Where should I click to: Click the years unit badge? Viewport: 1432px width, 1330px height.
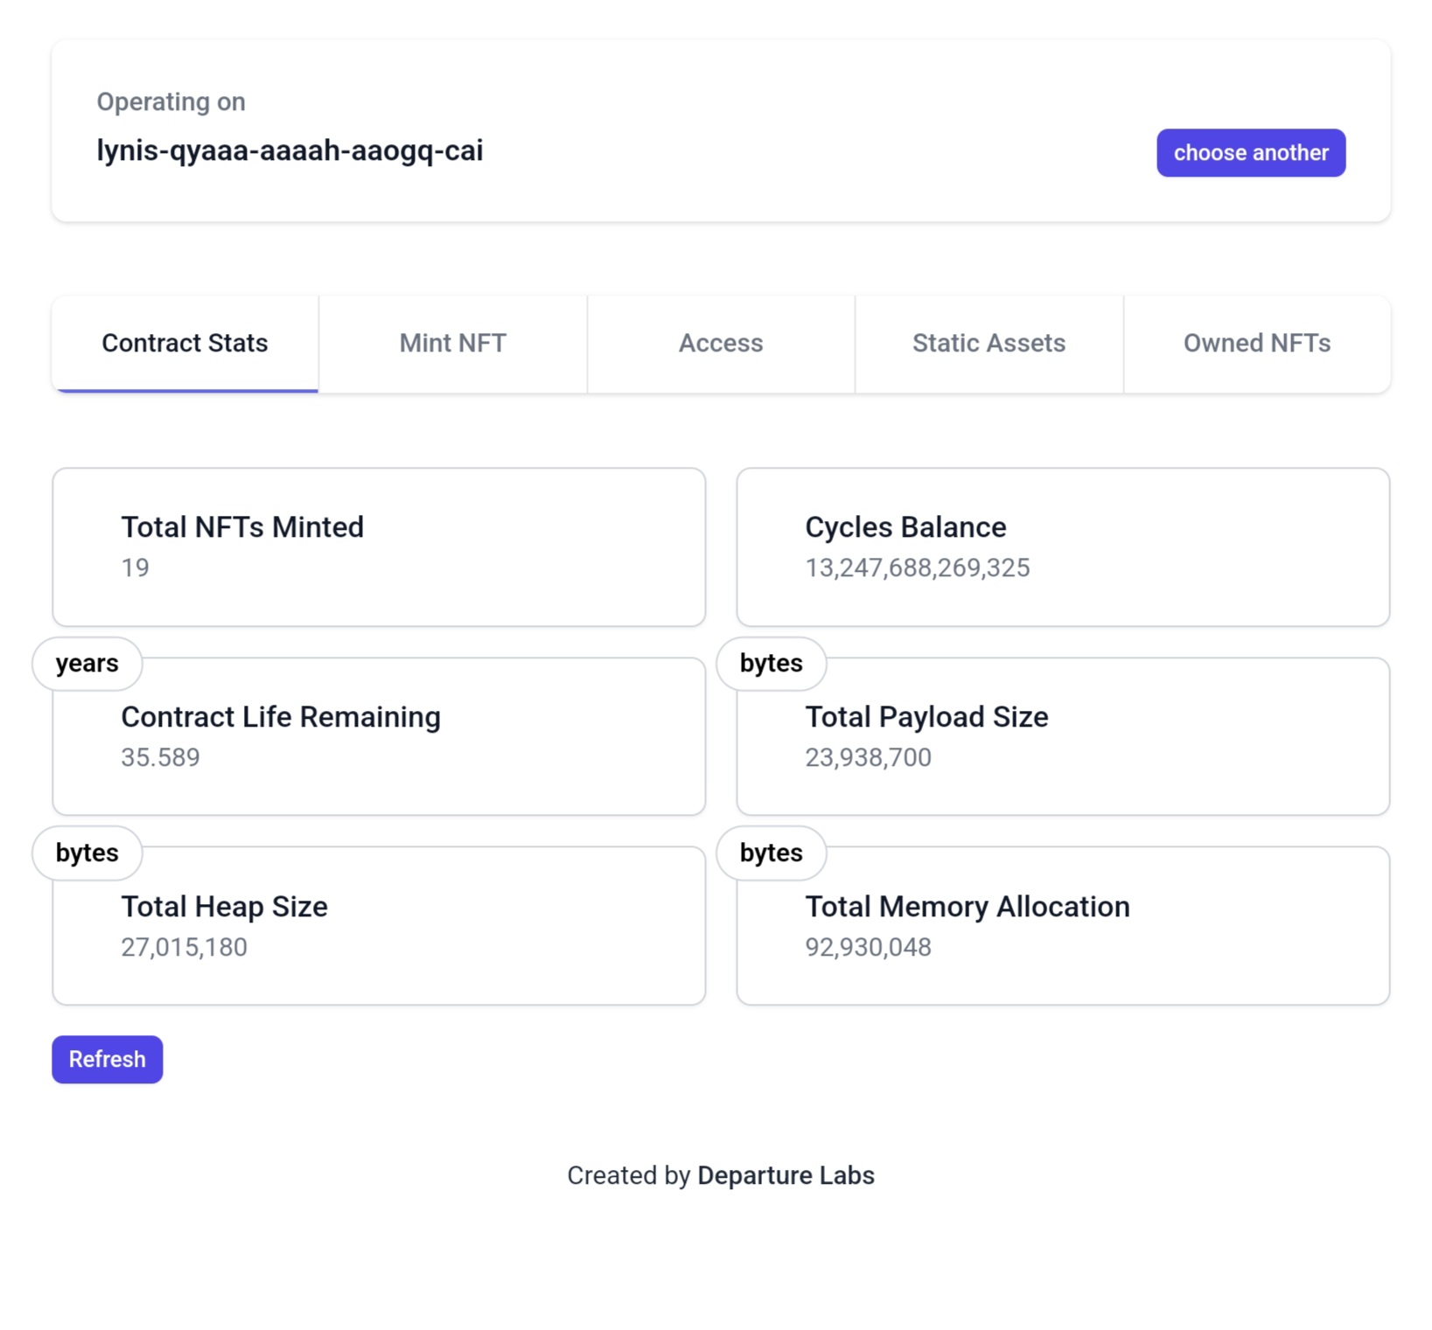87,664
